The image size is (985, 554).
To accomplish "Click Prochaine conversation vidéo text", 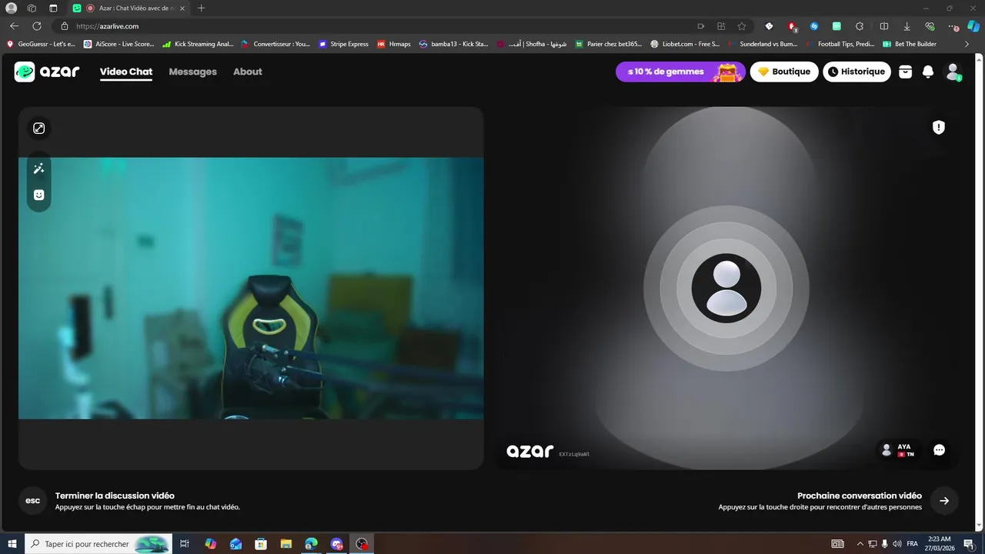I will tap(860, 496).
